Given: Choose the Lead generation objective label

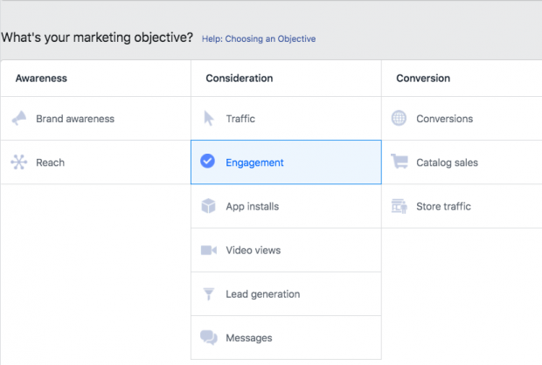Looking at the screenshot, I should [262, 294].
